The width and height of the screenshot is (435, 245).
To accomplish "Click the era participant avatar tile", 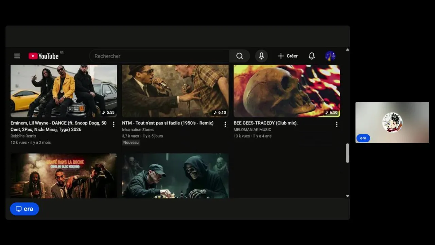I will pos(392,122).
